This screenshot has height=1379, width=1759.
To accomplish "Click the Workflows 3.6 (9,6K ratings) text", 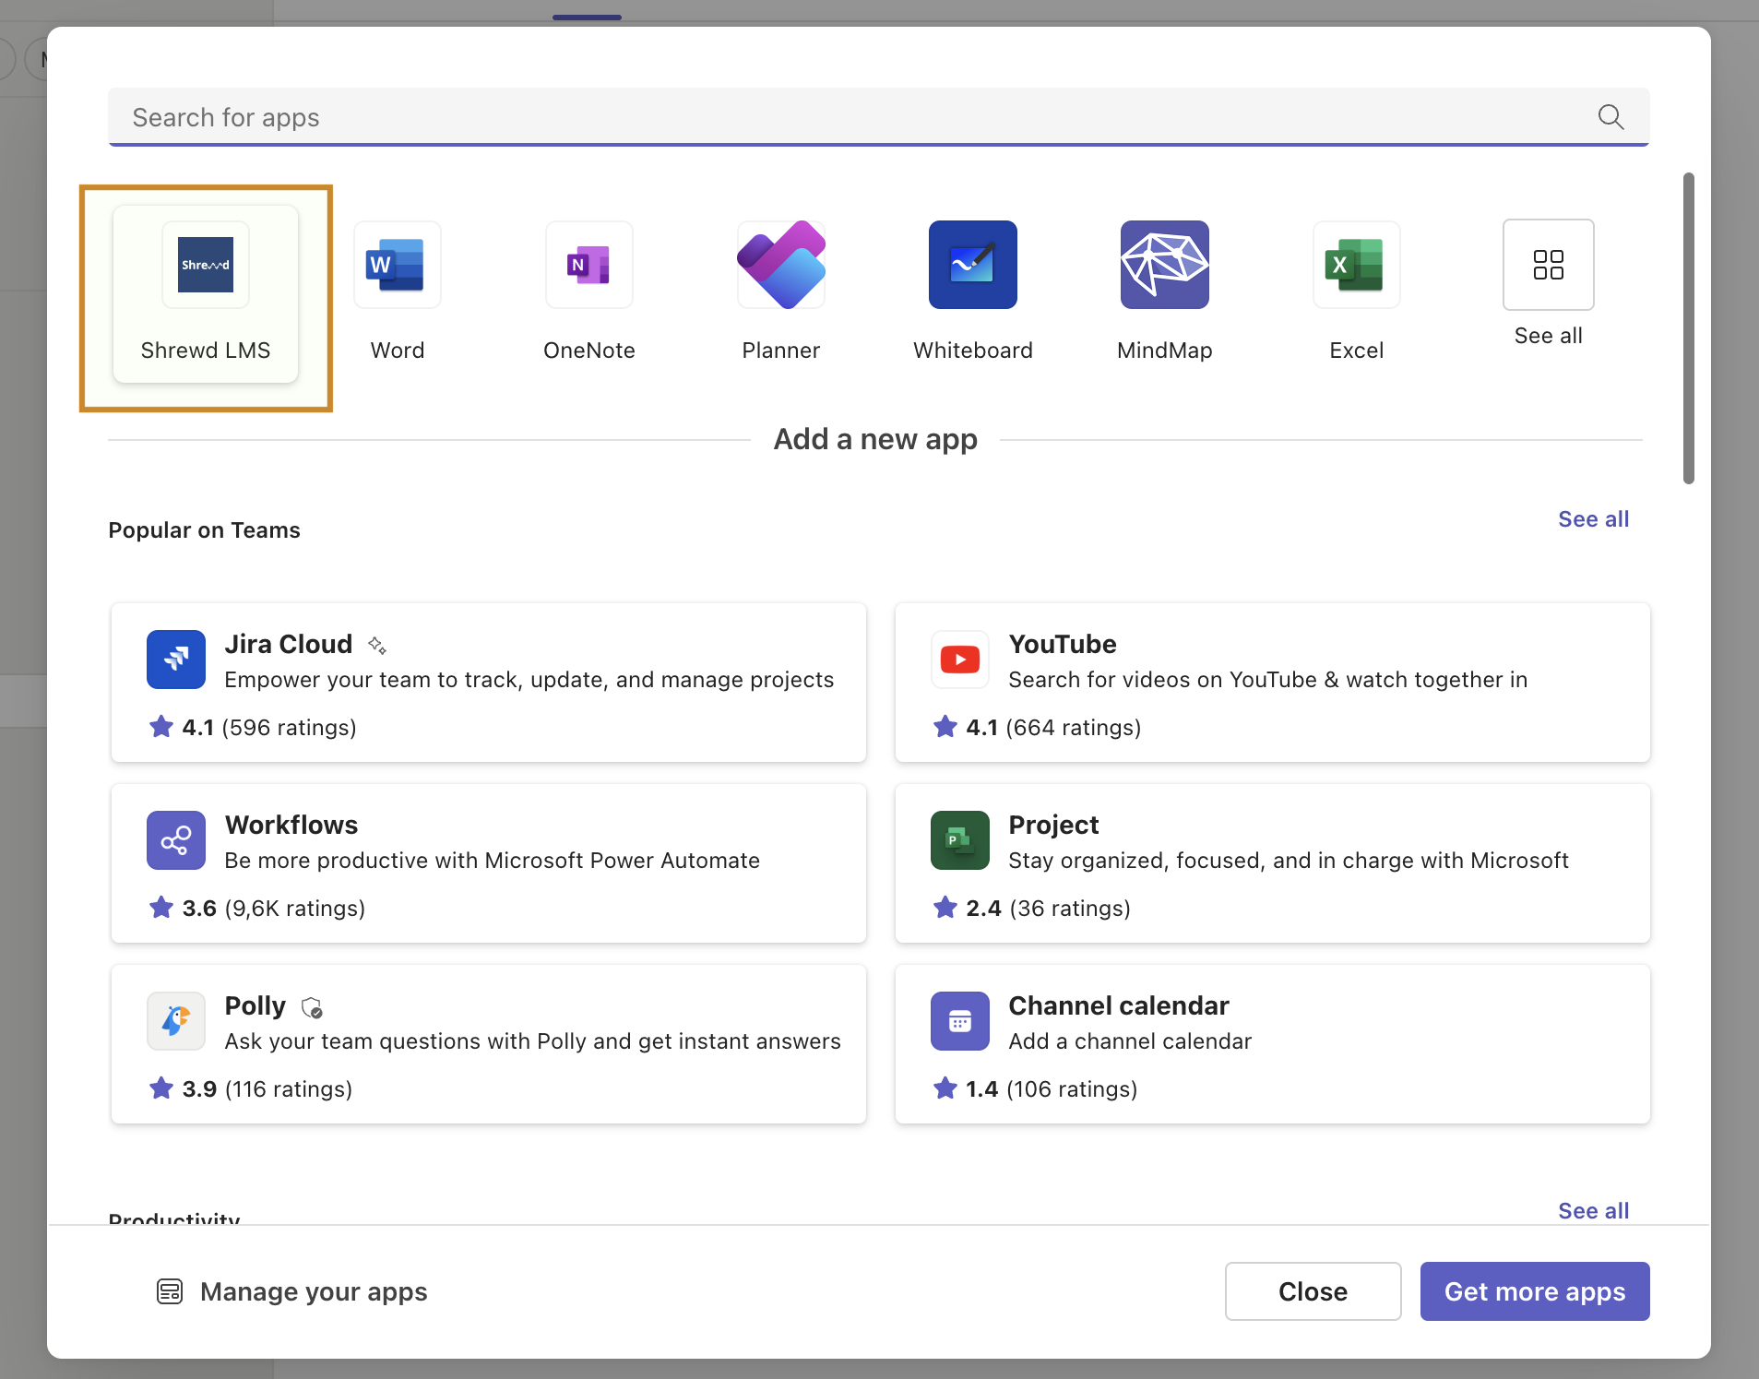I will (x=273, y=908).
